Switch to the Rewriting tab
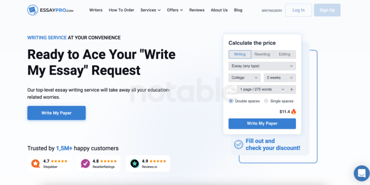This screenshot has width=370, height=185. coord(262,54)
